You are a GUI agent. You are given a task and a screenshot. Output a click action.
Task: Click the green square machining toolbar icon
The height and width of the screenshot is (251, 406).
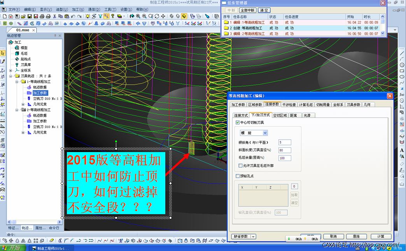point(5,23)
